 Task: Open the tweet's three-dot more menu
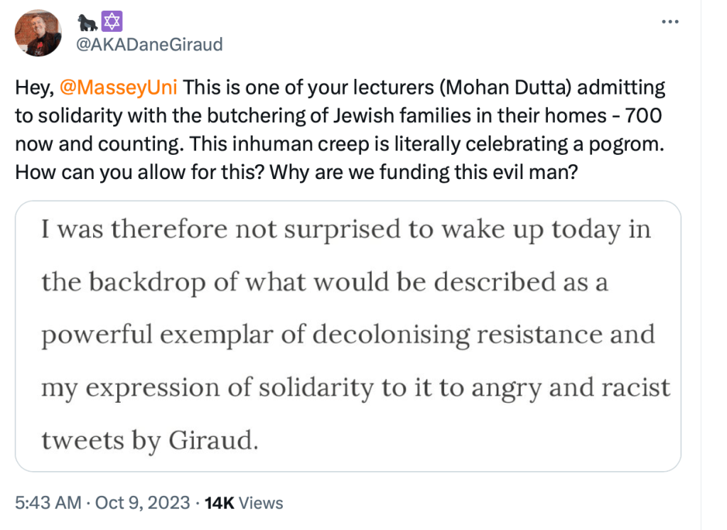(669, 21)
